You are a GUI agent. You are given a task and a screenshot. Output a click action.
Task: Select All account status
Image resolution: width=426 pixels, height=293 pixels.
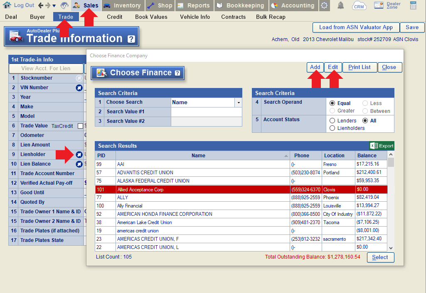365,120
